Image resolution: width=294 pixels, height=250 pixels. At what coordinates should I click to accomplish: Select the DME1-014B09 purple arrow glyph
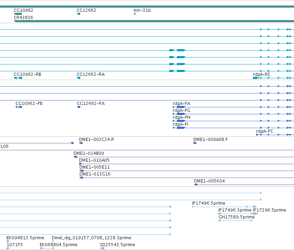coord(75,157)
